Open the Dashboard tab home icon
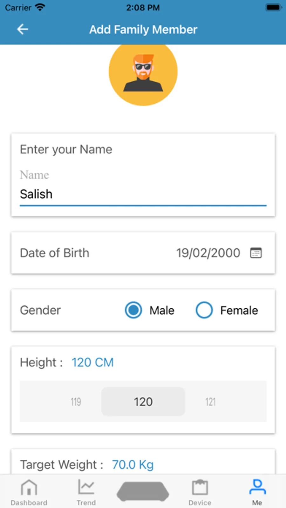 29,487
